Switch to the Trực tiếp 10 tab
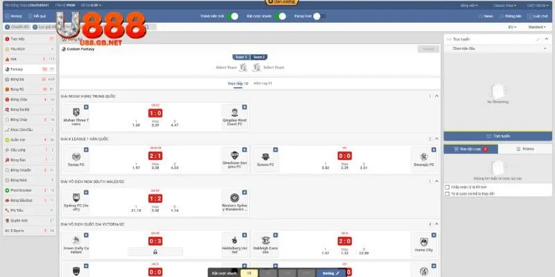Image resolution: width=555 pixels, height=277 pixels. (x=238, y=84)
